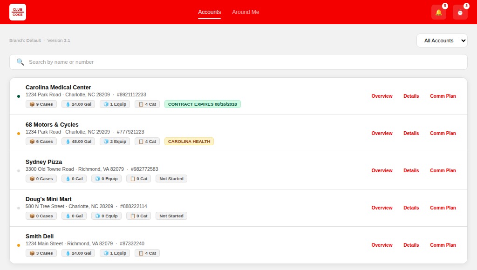477x270 pixels.
Task: Open Details for 68 Motors & Cycles
Action: pos(411,133)
